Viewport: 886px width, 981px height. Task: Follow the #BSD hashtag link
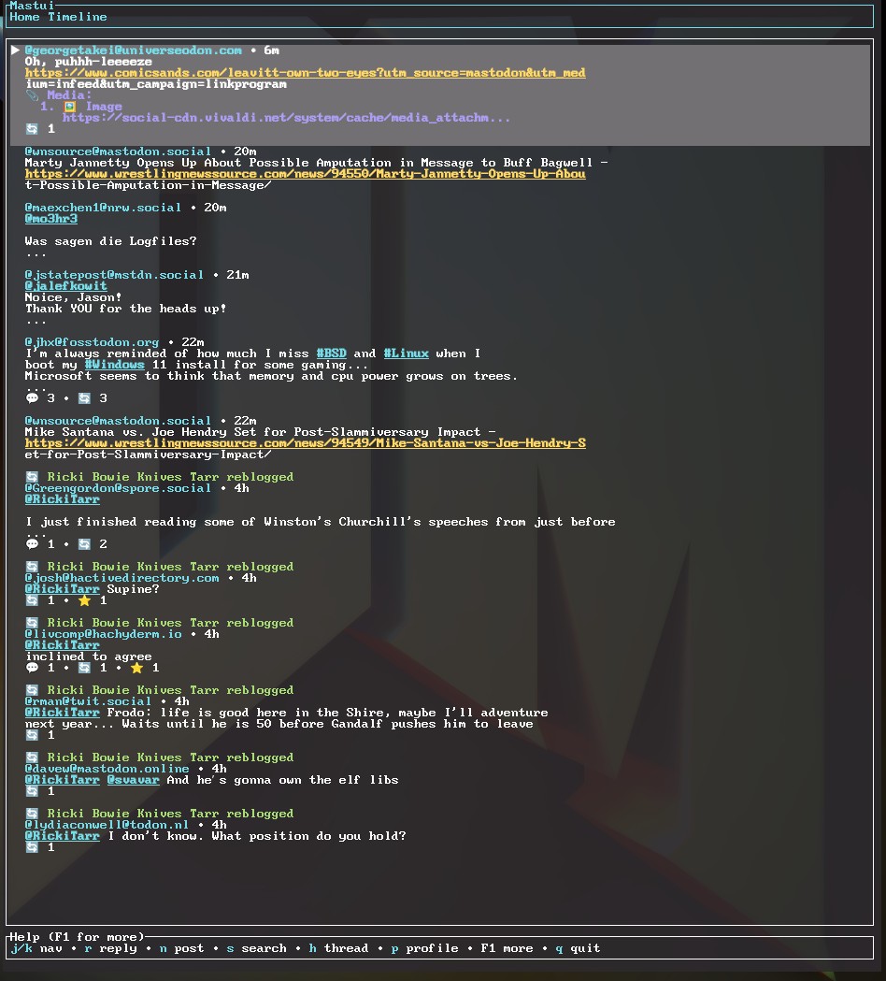[331, 353]
